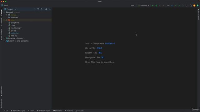This screenshot has width=200, height=112.
Task: Select the venv folder row
Action: tap(27, 20)
